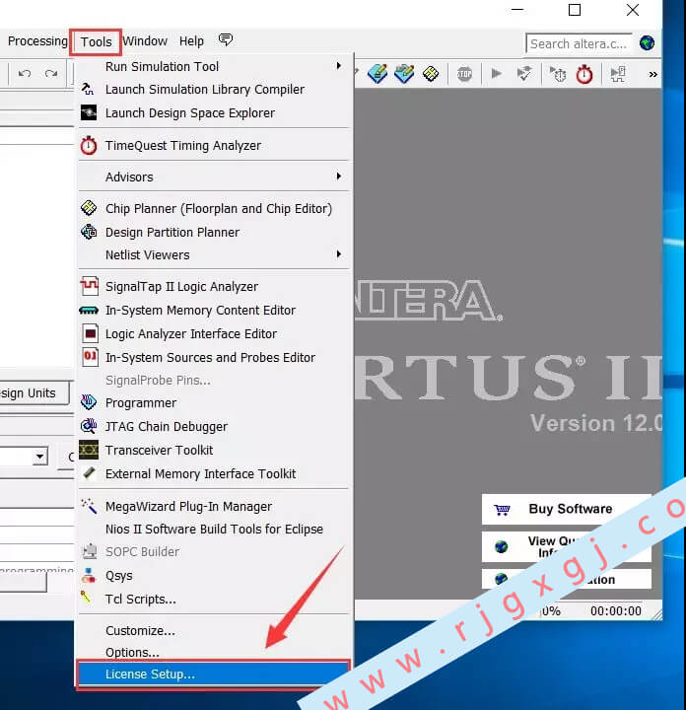686x710 pixels.
Task: Expand the Netlist Viewers submenu
Action: click(x=214, y=255)
